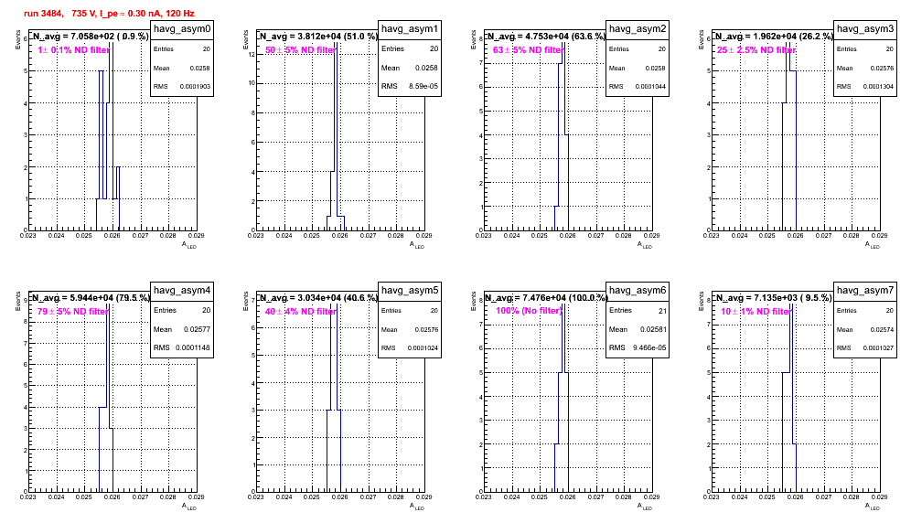The height and width of the screenshot is (523, 911).
Task: Click the N_avg = 4.753e+04 plot title
Action: pyautogui.click(x=546, y=37)
